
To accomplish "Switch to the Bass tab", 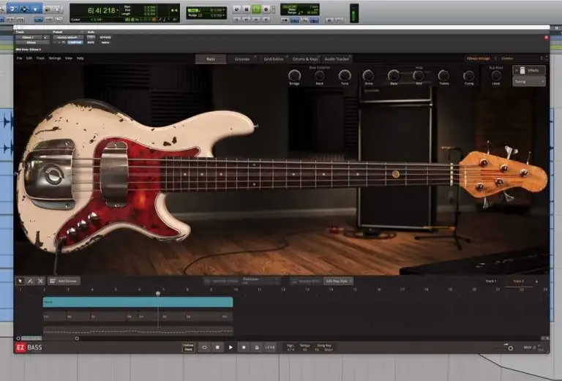I will (x=211, y=59).
